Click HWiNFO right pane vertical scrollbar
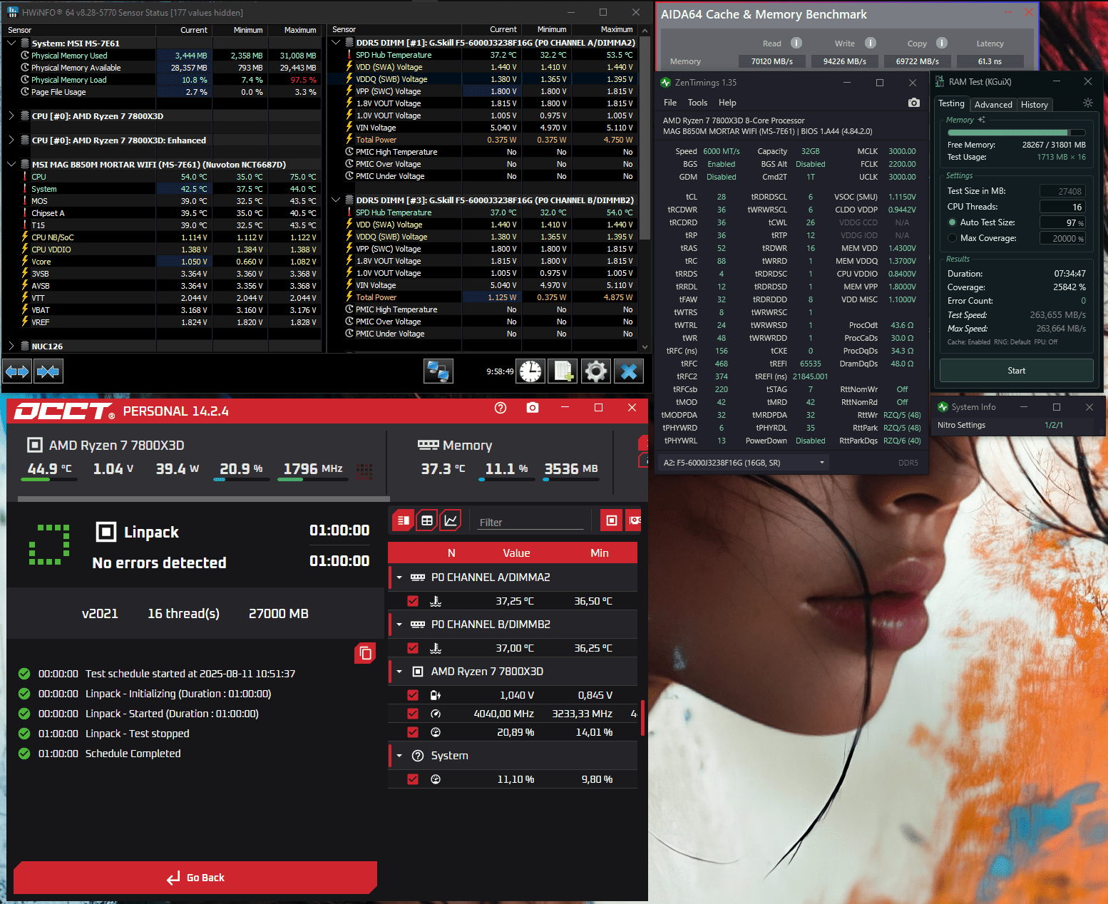 645,188
